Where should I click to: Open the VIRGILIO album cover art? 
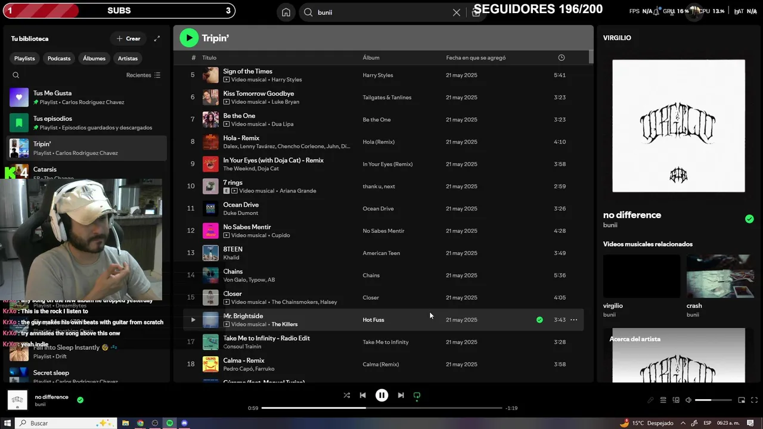678,126
